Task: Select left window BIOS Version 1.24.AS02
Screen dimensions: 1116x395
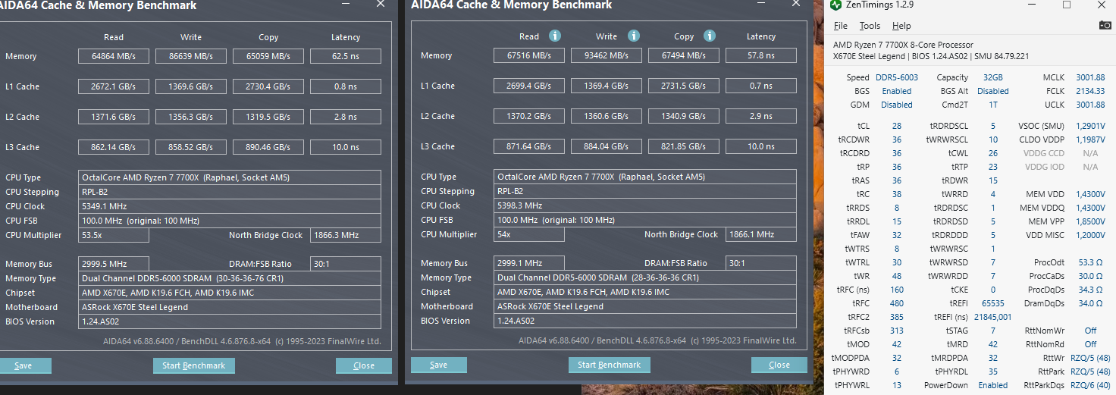Action: 230,321
